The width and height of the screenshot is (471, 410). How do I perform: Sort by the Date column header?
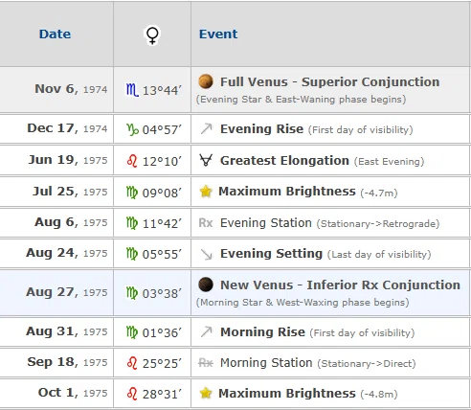click(55, 34)
